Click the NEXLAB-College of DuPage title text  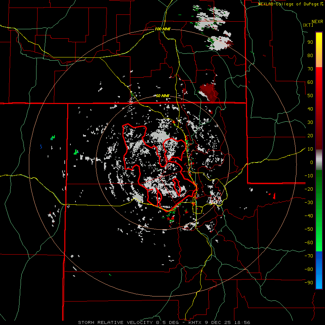click(x=291, y=4)
